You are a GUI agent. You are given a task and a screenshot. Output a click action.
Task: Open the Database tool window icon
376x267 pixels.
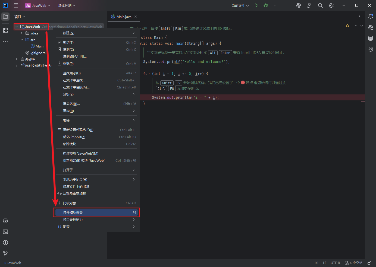pyautogui.click(x=371, y=38)
